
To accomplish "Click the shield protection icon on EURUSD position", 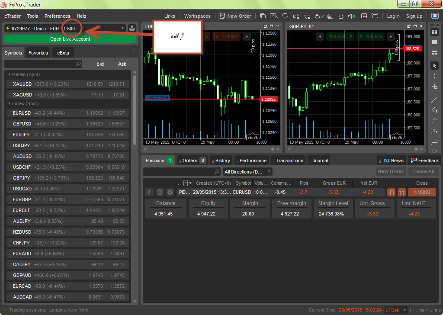I will click(x=160, y=193).
